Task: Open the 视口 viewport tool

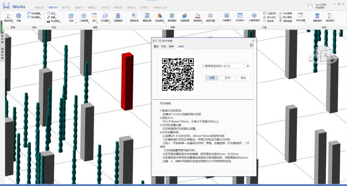Action: (95, 16)
